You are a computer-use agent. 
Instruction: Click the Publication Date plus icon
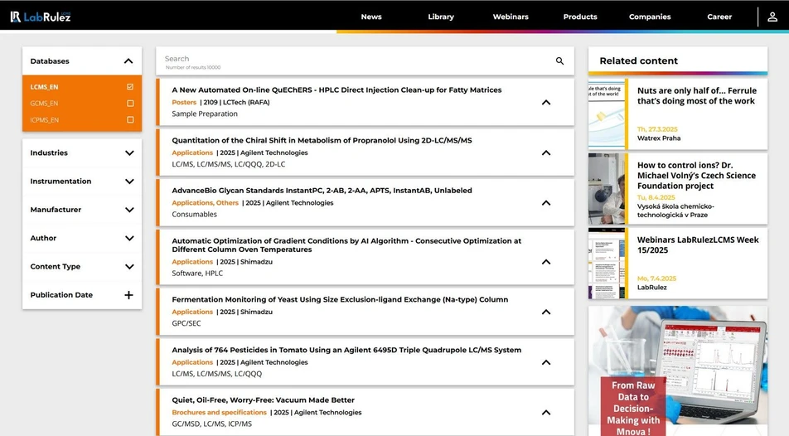point(128,295)
